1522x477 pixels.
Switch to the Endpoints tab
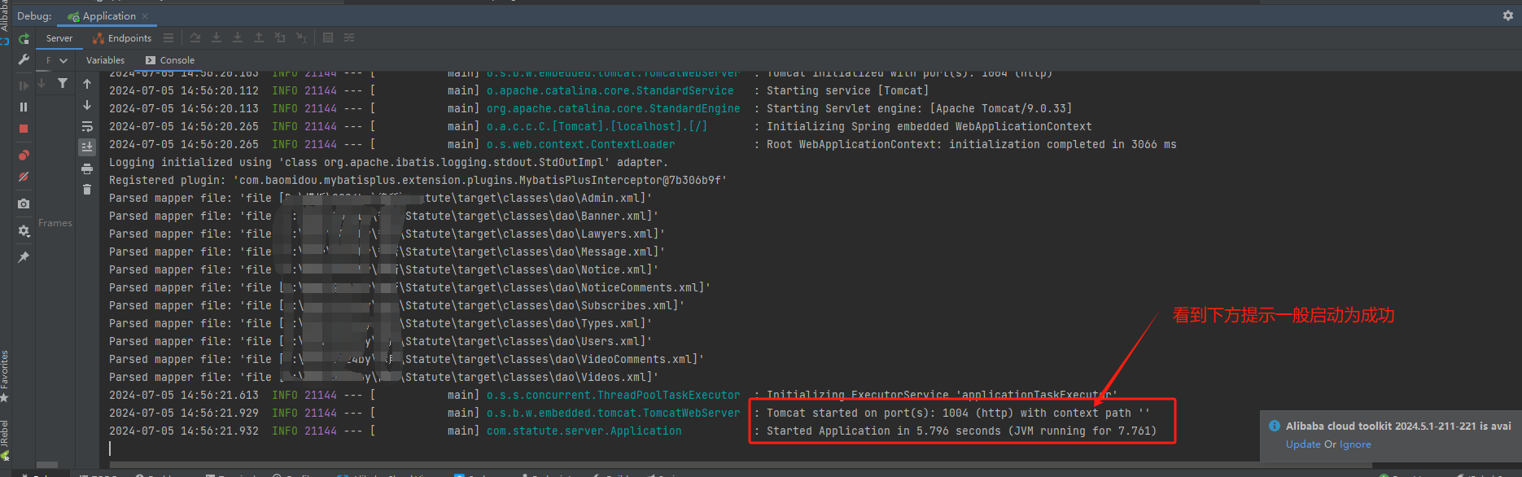click(x=123, y=38)
